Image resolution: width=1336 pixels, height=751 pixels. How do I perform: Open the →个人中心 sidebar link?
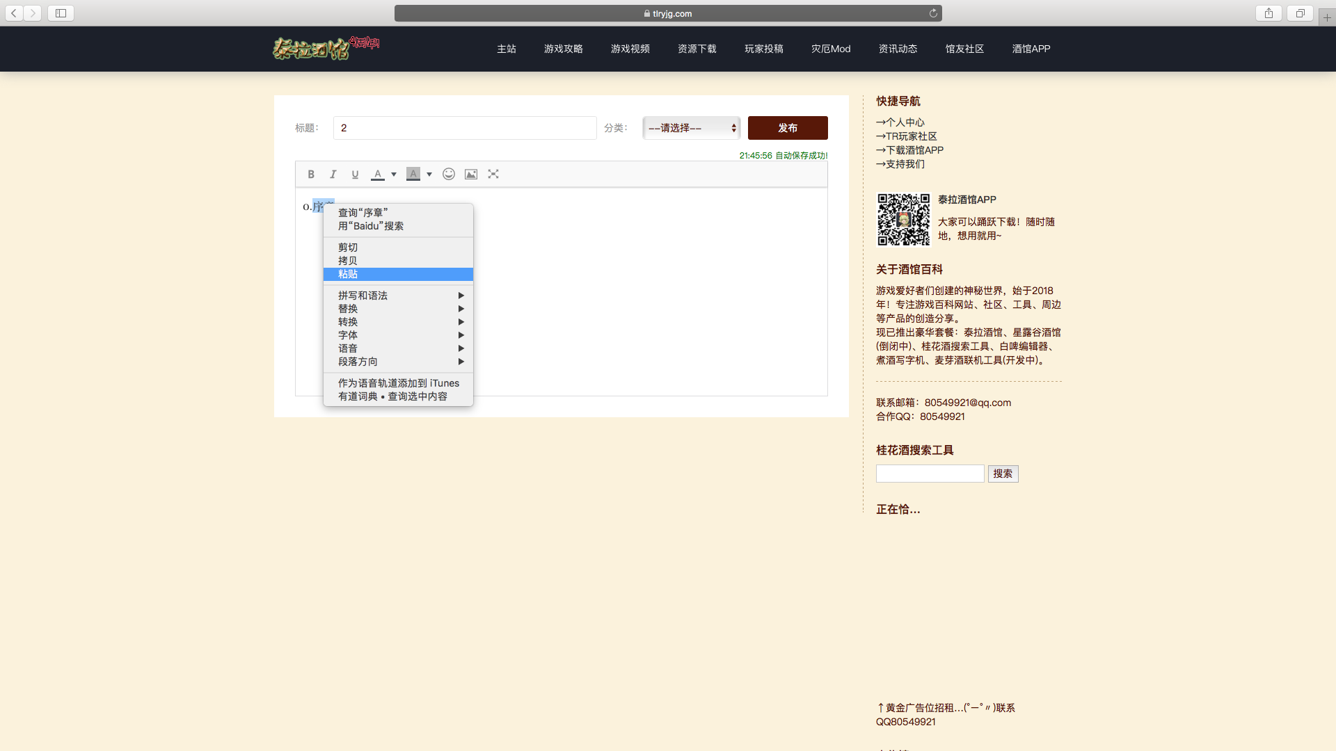(x=900, y=122)
